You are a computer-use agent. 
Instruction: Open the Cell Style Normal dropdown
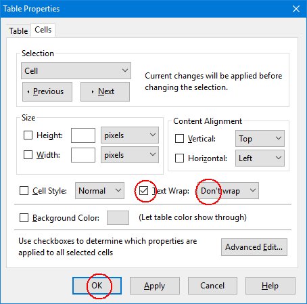99,191
